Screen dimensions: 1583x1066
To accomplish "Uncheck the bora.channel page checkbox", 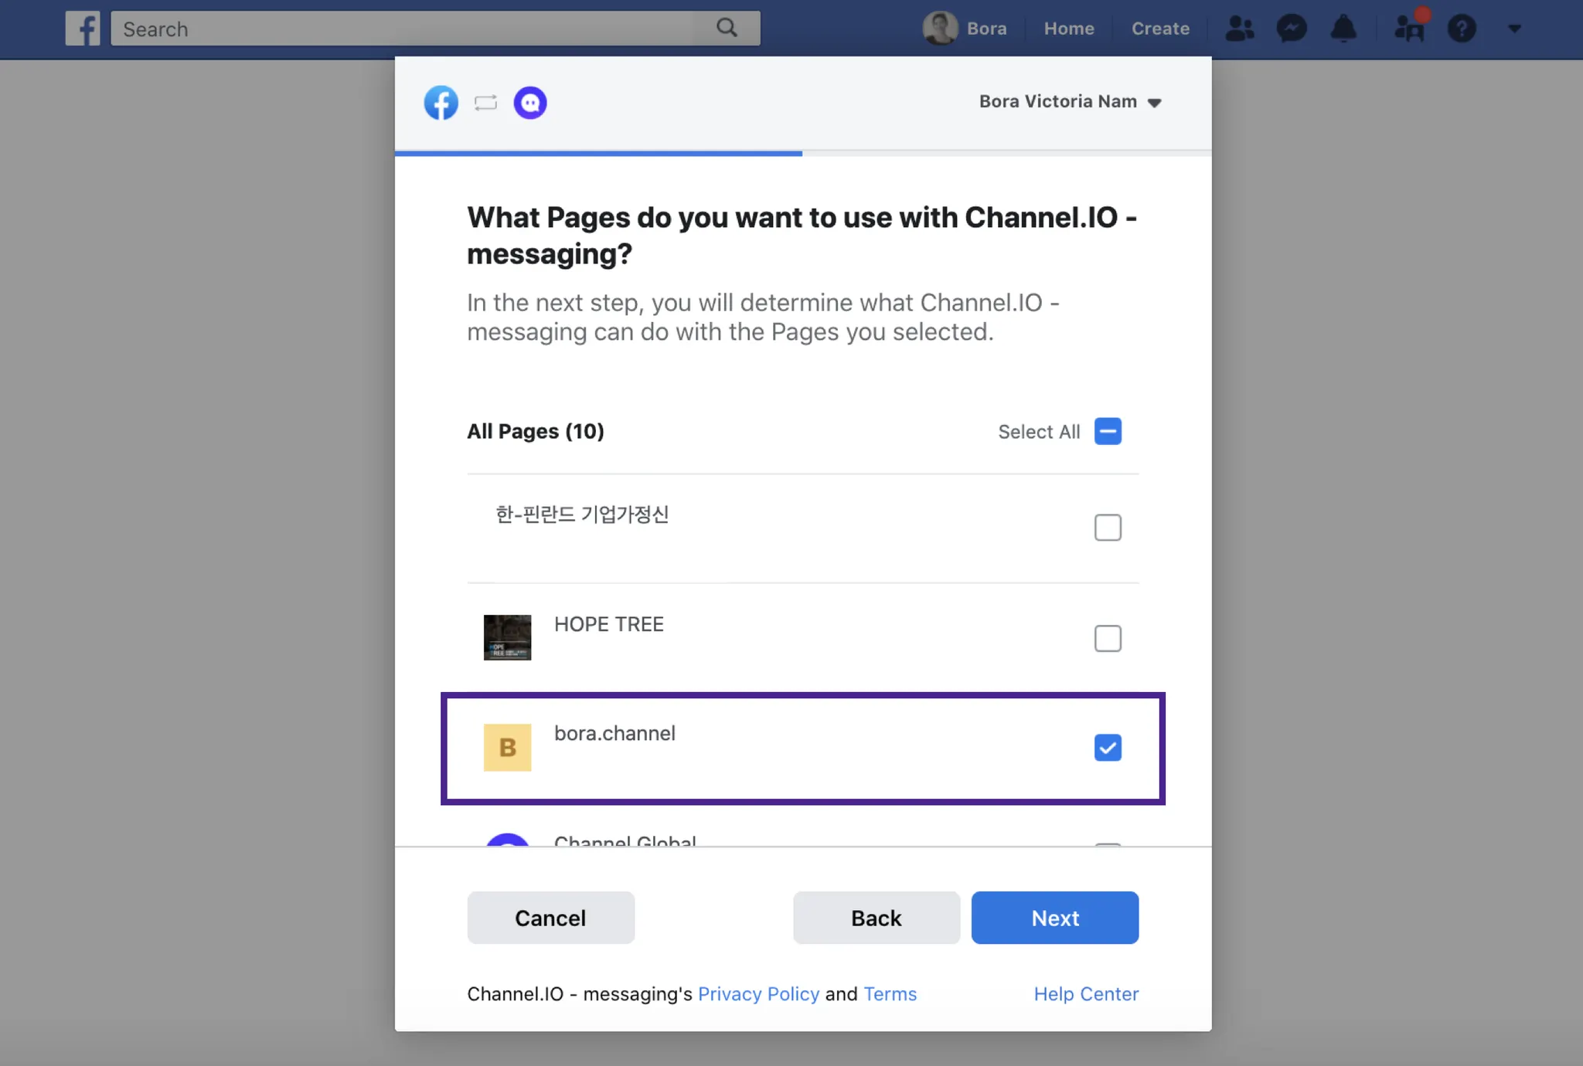I will (1108, 747).
